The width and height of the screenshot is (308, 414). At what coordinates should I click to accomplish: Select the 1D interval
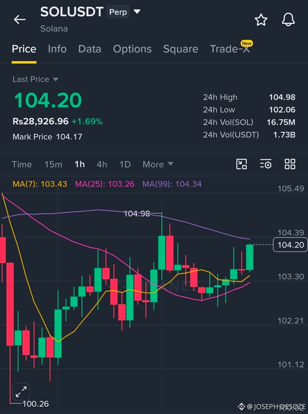point(125,164)
